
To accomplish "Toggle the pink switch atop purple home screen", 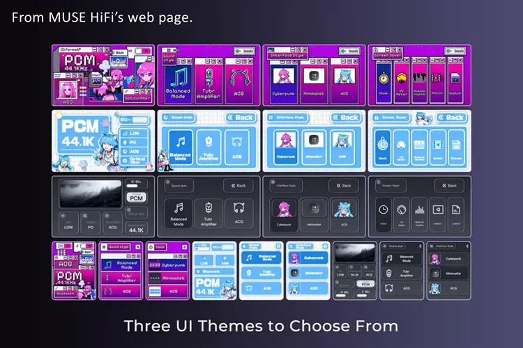I will pyautogui.click(x=143, y=51).
